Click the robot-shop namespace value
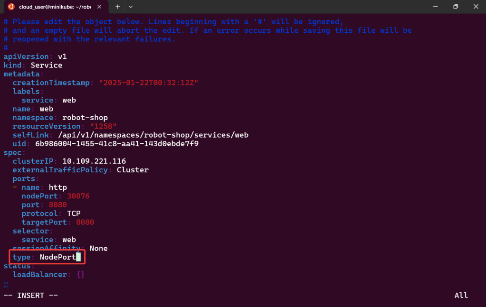Screen dimensions: 486x307 tap(85, 118)
